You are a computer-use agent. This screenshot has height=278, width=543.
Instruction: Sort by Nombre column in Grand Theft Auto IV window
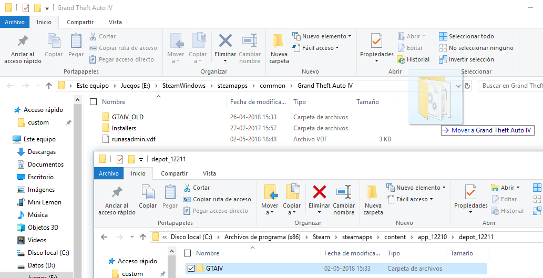point(114,102)
